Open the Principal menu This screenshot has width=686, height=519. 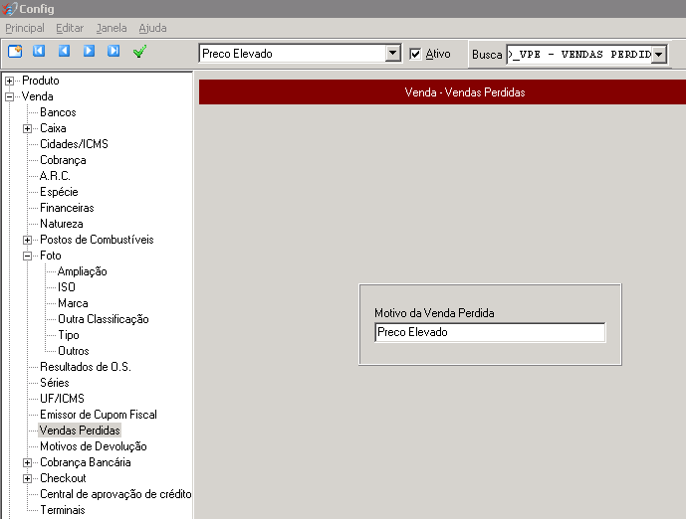(25, 28)
